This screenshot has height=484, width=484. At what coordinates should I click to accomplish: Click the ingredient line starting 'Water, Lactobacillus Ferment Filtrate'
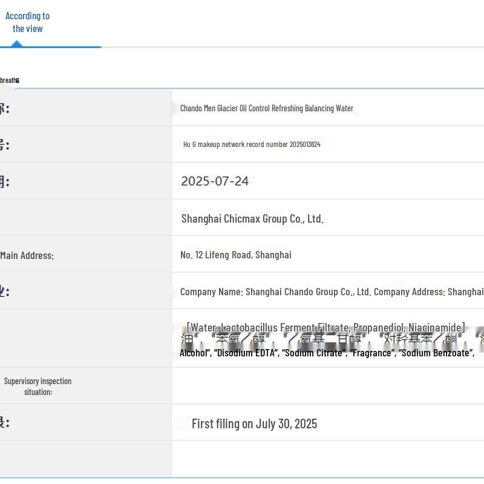[x=325, y=327]
